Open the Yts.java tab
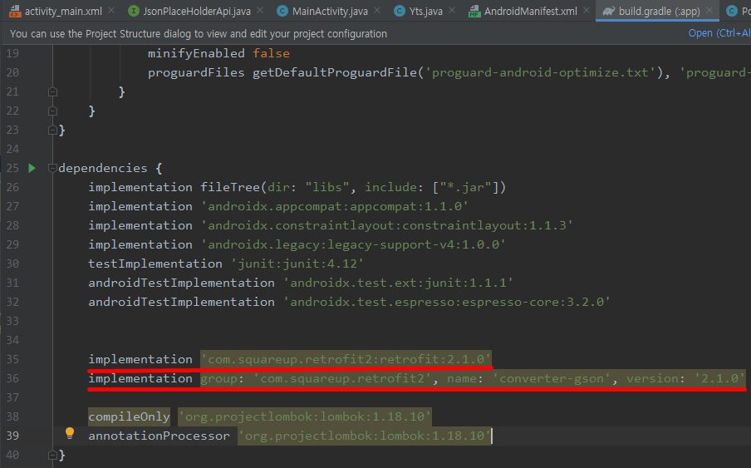The width and height of the screenshot is (751, 468). (x=425, y=11)
